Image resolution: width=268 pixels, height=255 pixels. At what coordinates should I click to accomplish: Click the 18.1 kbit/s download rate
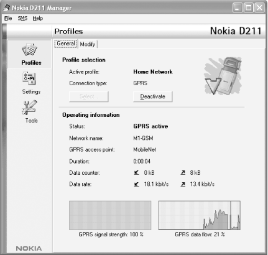point(156,184)
